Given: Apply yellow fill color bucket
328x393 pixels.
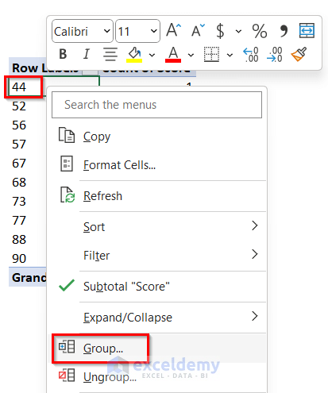Looking at the screenshot, I should click(134, 54).
